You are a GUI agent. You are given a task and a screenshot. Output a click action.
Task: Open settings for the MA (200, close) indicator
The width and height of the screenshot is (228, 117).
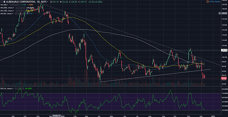19,8
